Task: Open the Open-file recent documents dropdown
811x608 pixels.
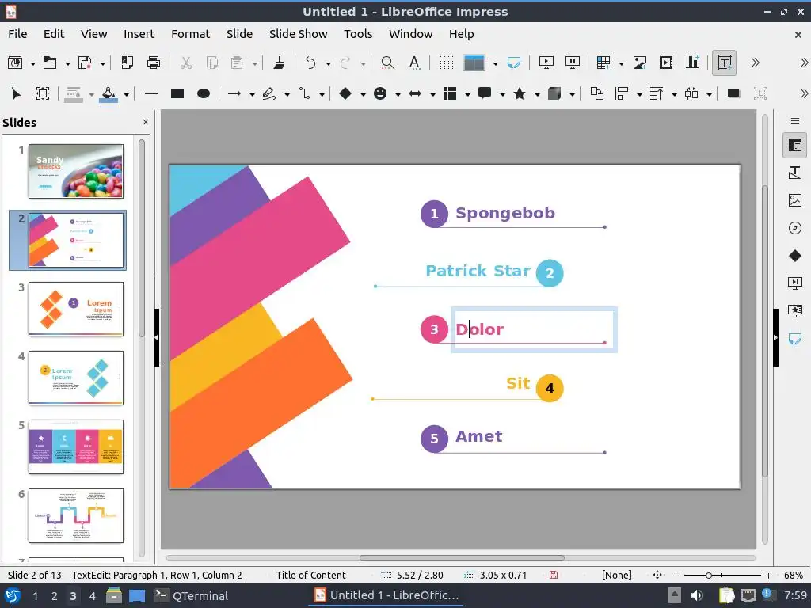Action: pos(67,63)
